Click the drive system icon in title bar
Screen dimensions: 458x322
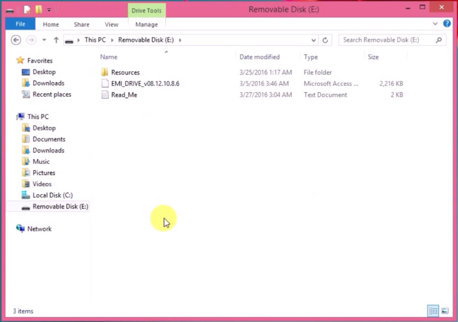click(x=10, y=11)
